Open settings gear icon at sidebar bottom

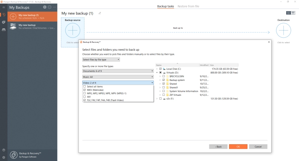point(4,157)
